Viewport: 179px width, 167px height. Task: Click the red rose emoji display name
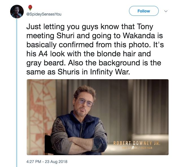pos(30,8)
